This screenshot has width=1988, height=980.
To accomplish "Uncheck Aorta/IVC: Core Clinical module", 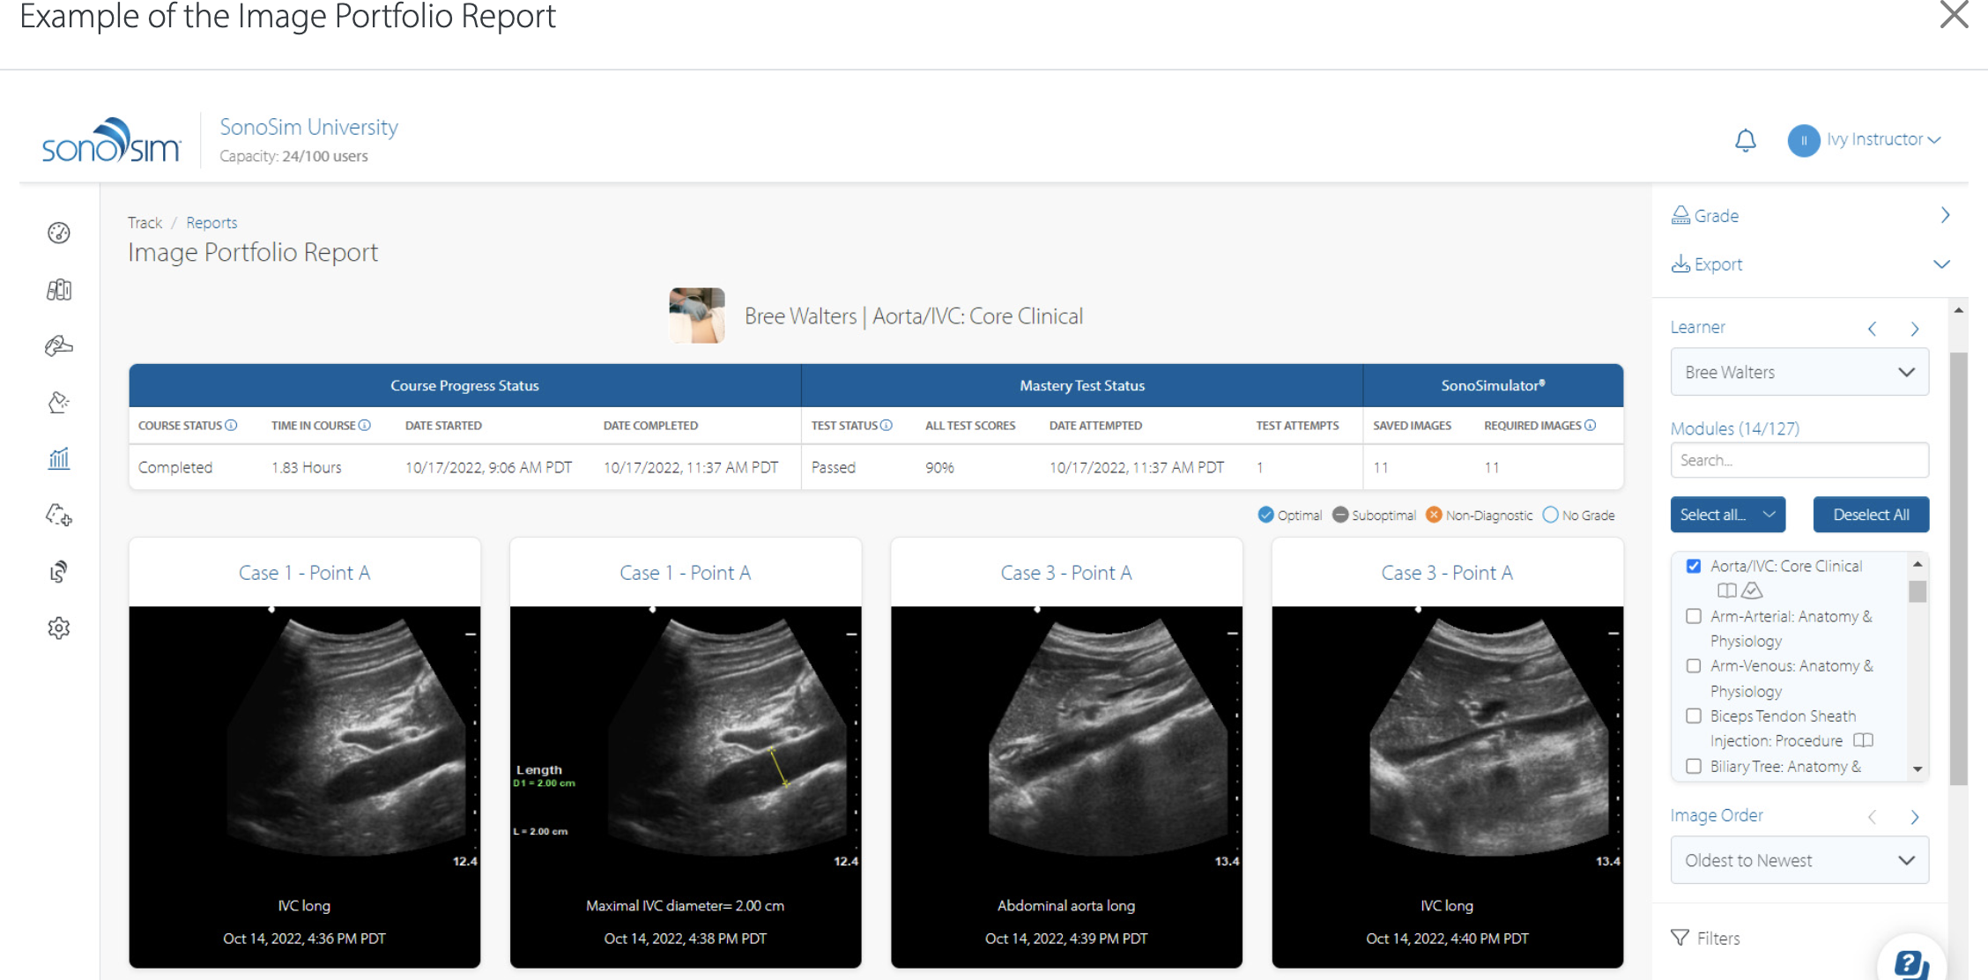I will (1694, 566).
